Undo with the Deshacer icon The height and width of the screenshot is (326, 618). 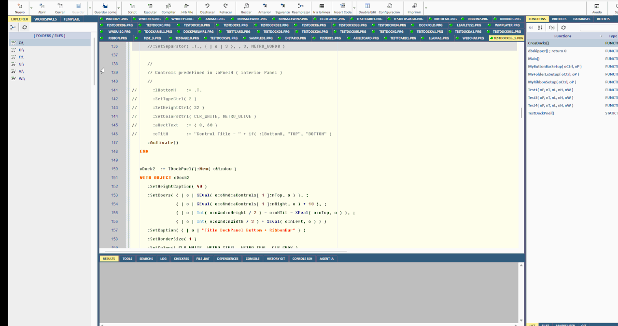point(207,6)
